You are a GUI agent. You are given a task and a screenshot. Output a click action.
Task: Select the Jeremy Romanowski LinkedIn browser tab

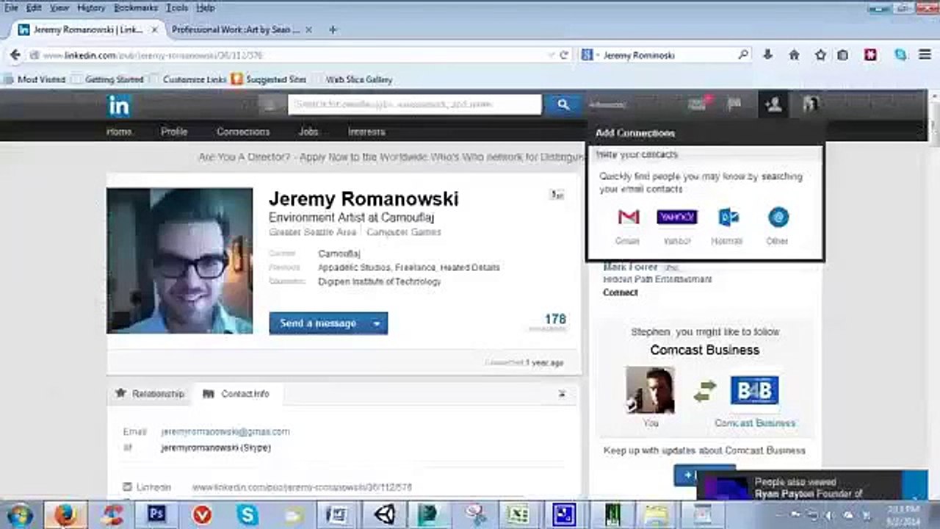point(87,30)
